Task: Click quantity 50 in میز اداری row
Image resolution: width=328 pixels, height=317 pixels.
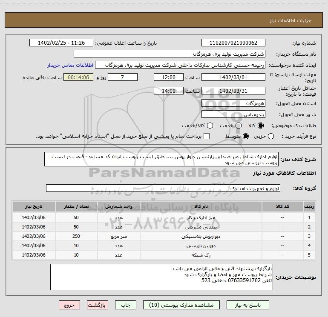Action: (76, 217)
